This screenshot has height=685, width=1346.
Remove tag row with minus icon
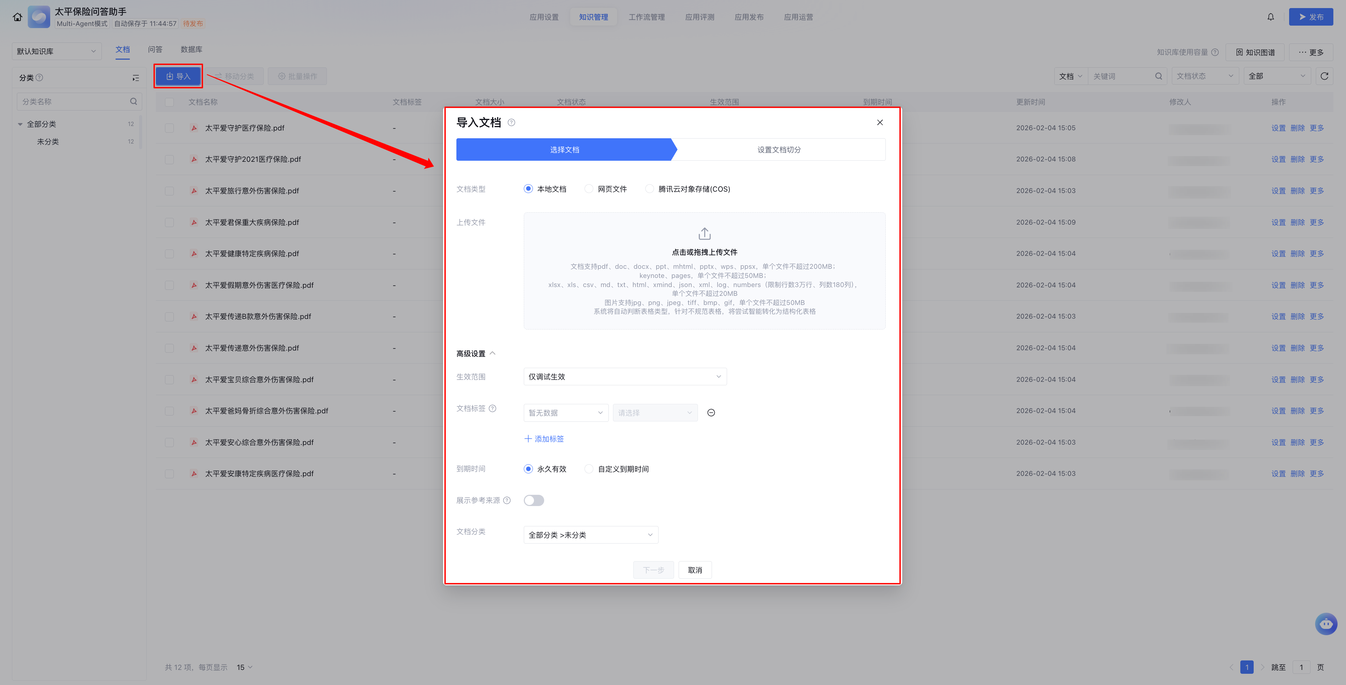pyautogui.click(x=711, y=413)
